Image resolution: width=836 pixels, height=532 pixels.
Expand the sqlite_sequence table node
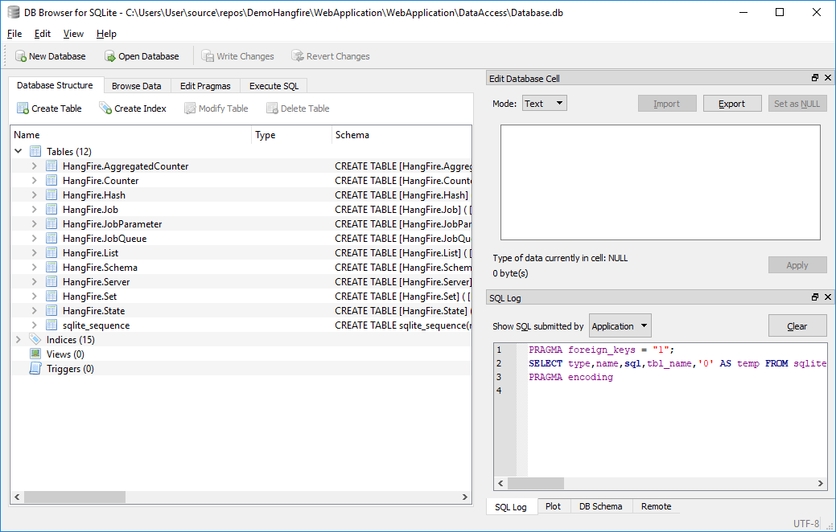point(34,325)
